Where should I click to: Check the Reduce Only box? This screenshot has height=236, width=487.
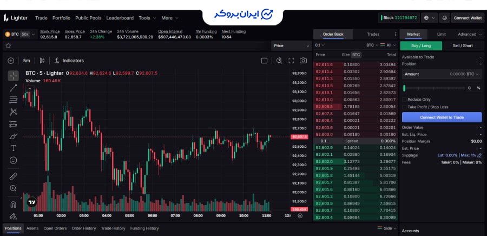click(x=404, y=100)
